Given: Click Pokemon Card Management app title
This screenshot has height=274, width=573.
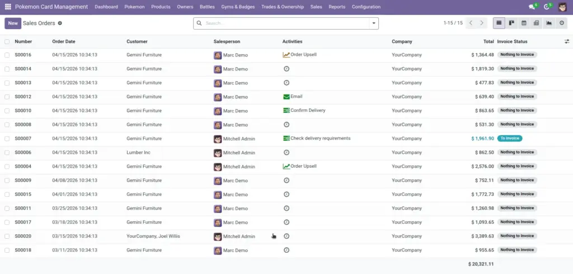Looking at the screenshot, I should click(51, 7).
